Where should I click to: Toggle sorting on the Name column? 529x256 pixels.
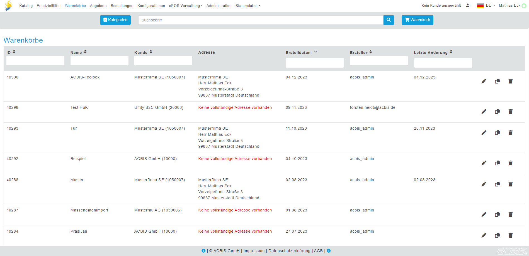pos(85,52)
